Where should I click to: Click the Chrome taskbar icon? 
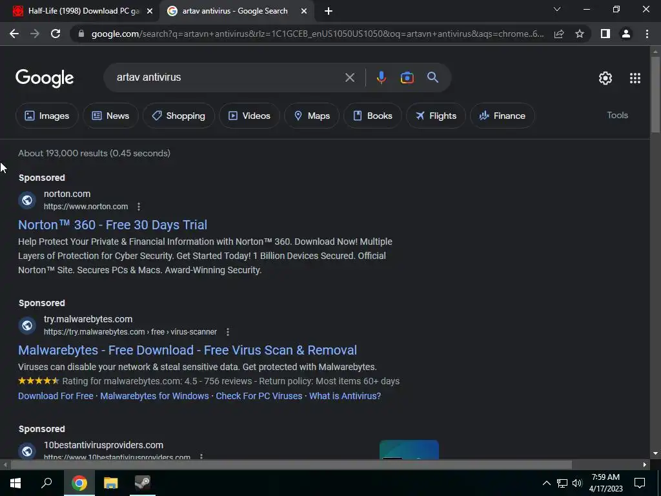pos(79,482)
